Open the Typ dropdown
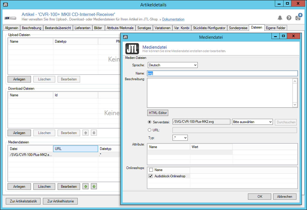The height and width of the screenshot is (210, 307). (180, 138)
